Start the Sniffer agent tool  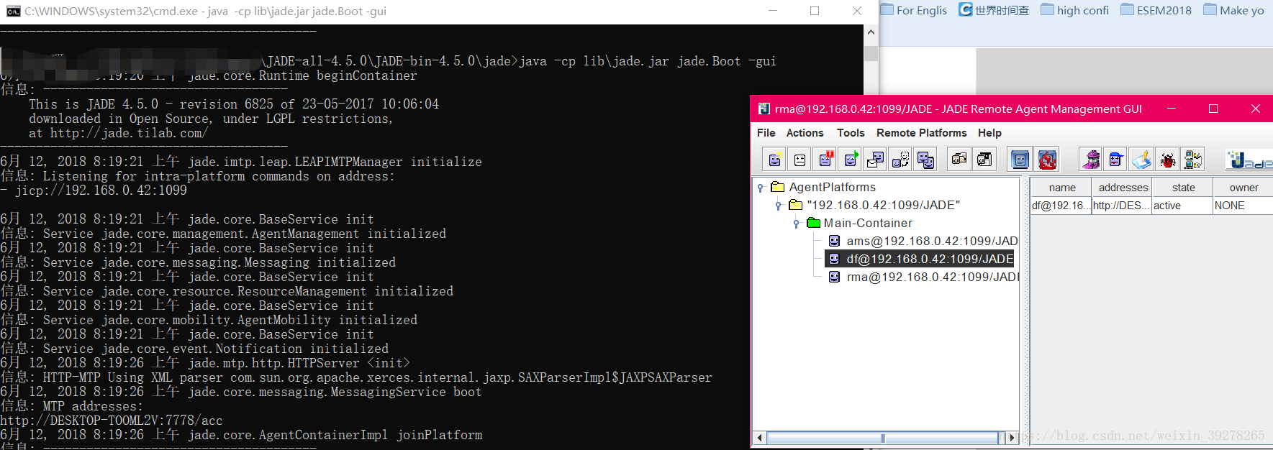[x=1092, y=160]
